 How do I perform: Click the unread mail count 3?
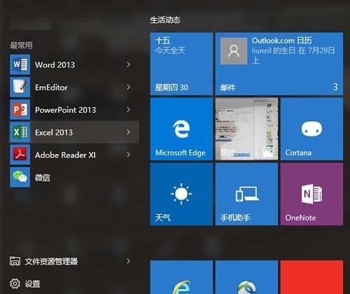coord(335,87)
